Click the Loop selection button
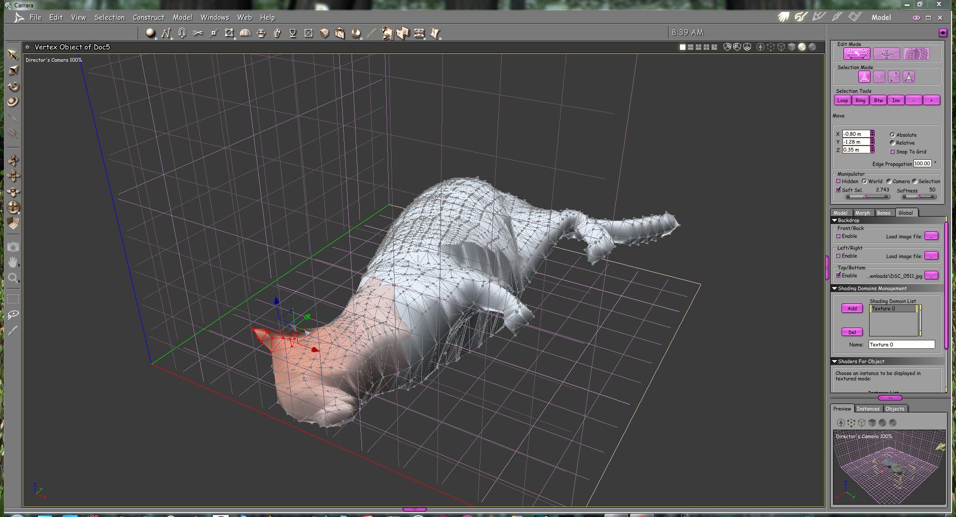Image resolution: width=956 pixels, height=517 pixels. (842, 100)
